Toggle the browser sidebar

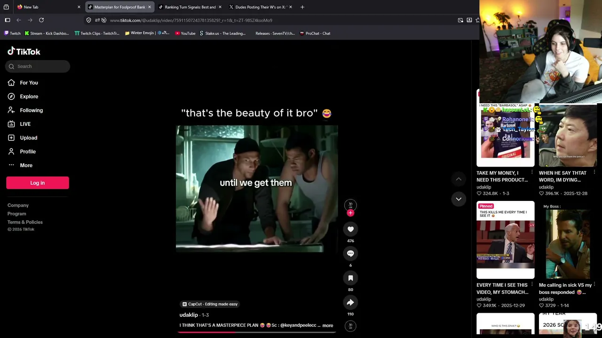8,20
